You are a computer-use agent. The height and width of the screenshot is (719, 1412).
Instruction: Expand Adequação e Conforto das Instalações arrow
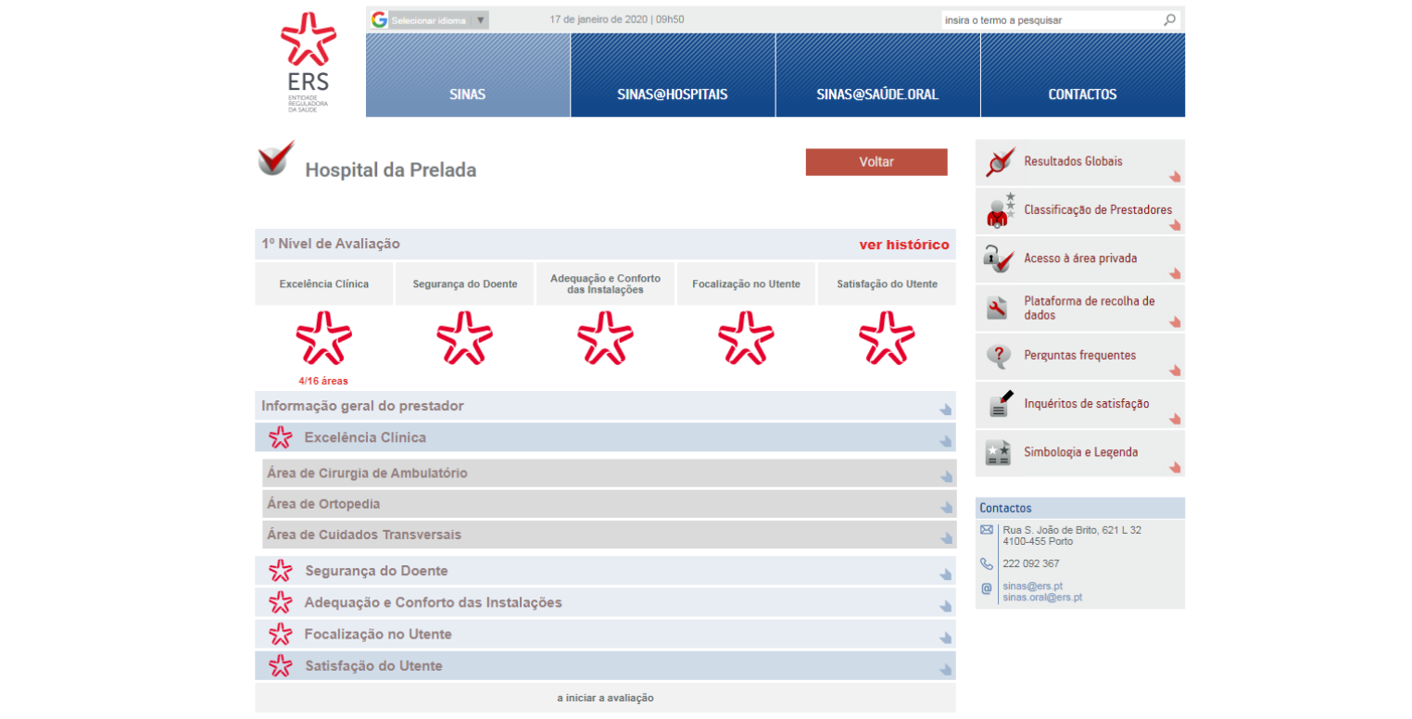[945, 605]
